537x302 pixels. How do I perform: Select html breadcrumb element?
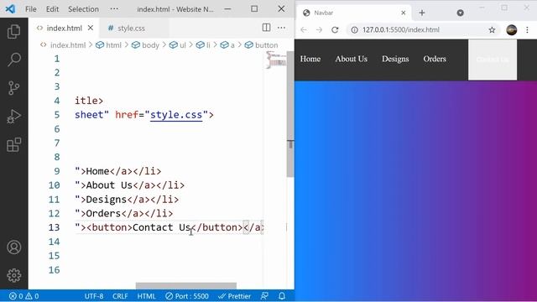tap(108, 45)
